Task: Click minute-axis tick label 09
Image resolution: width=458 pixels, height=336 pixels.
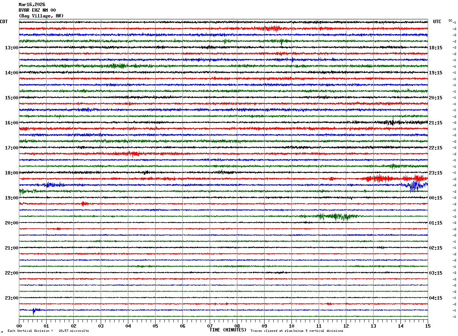Action: click(264, 326)
